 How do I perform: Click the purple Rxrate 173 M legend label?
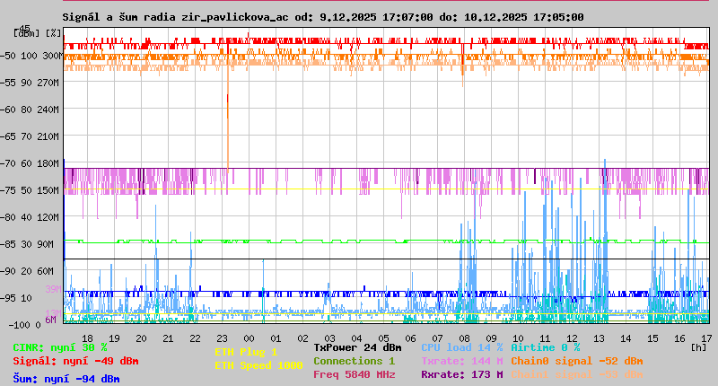[461, 374]
